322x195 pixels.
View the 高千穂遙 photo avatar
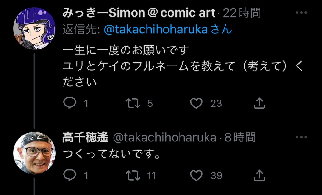coord(34,153)
